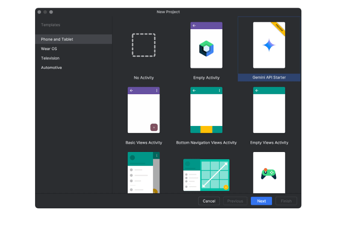This screenshot has width=342, height=228.
Task: Click the Basic Views Activity label
Action: (144, 143)
